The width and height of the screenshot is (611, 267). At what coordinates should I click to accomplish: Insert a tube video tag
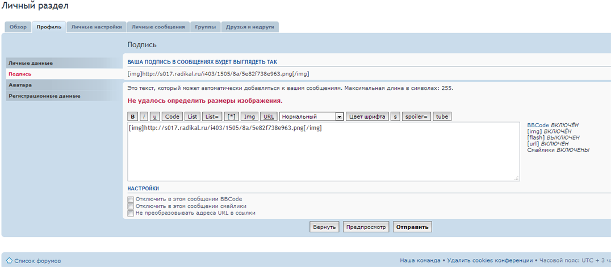pos(442,116)
